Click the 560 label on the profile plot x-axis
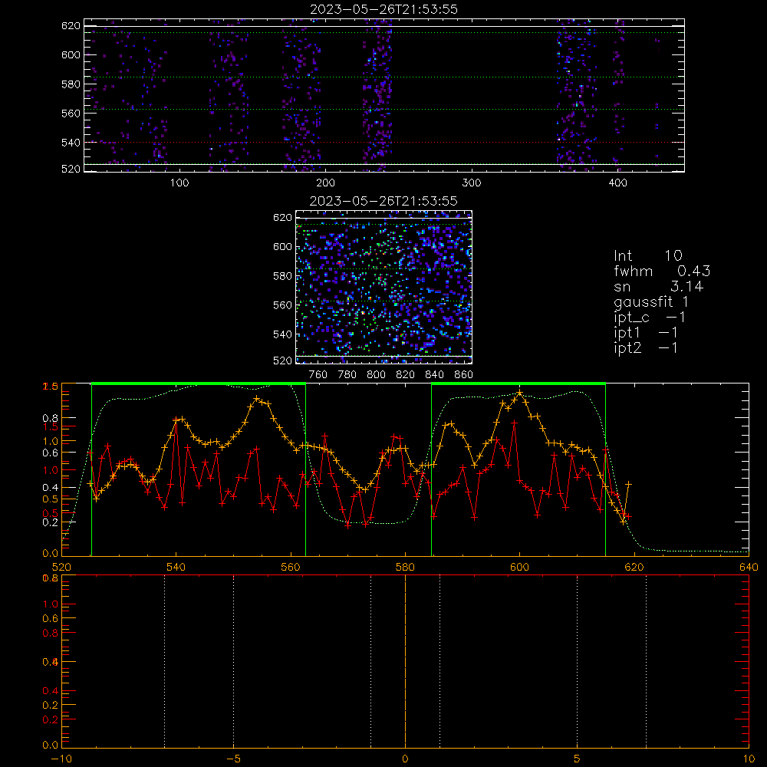 pos(291,567)
